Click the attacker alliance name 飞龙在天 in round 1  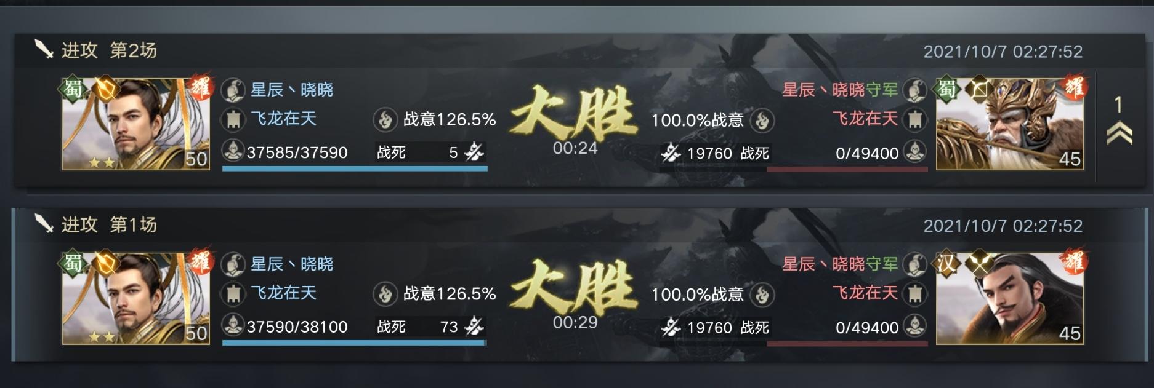(283, 293)
